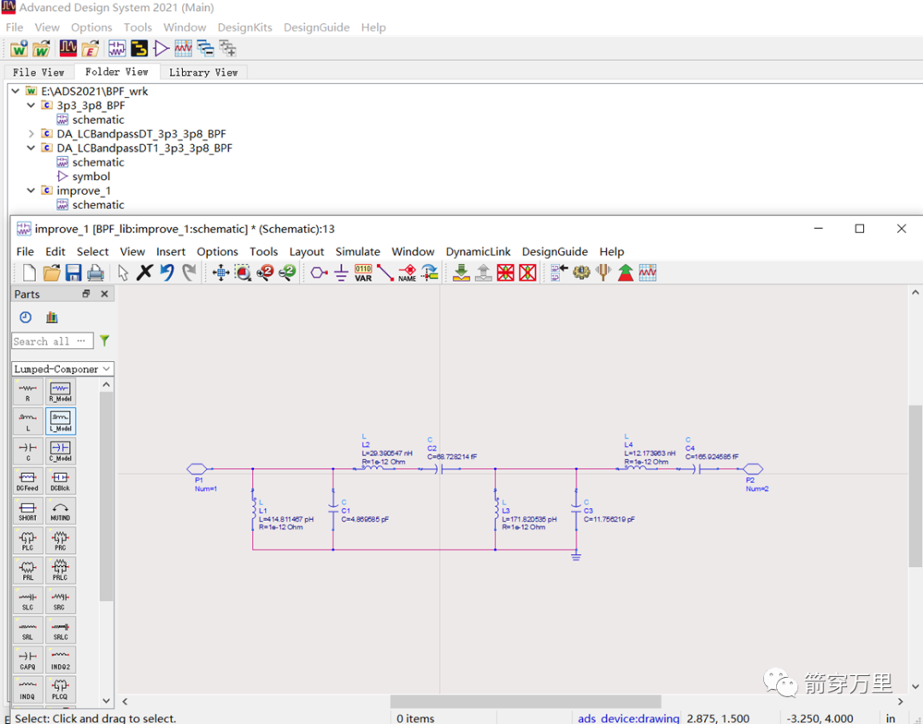Click Open Workspace icon in Main toolbar
Screen dimensions: 923x724
click(41, 48)
